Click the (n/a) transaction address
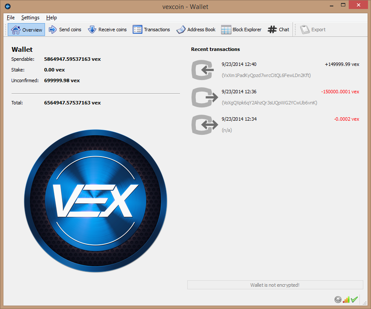The width and height of the screenshot is (371, 309). 227,130
